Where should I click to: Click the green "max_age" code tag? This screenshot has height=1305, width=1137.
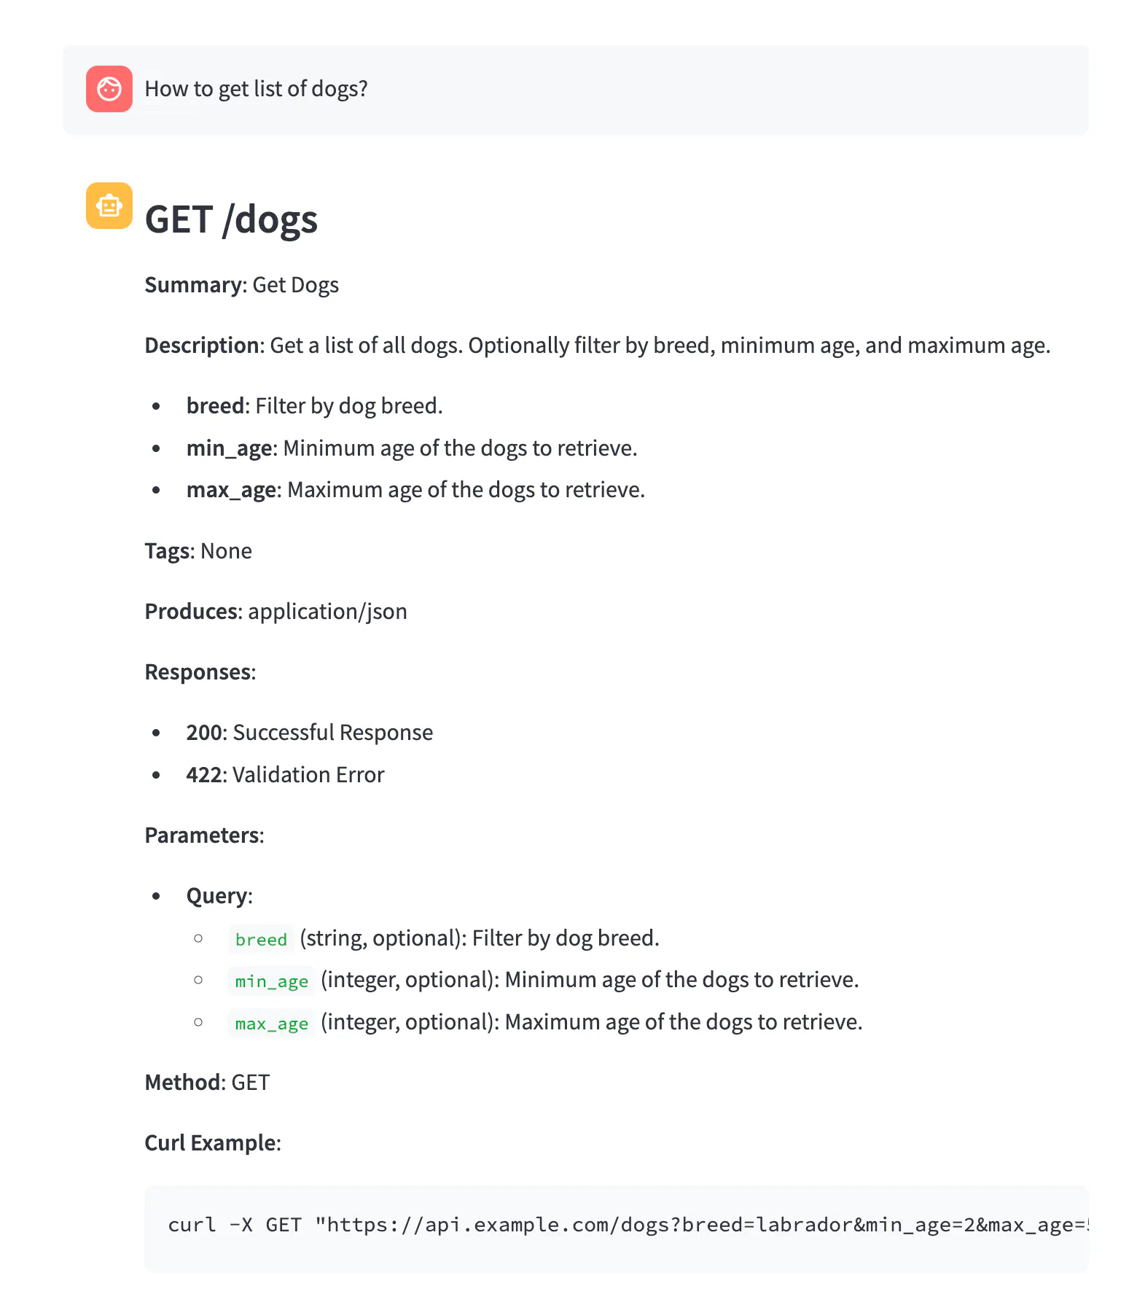pos(271,1023)
